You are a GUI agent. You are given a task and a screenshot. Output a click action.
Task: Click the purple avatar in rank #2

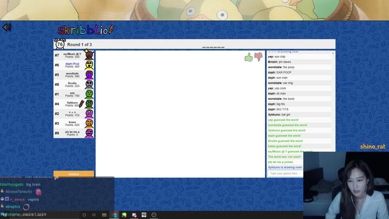tap(89, 114)
